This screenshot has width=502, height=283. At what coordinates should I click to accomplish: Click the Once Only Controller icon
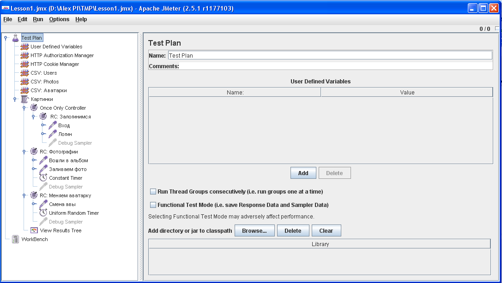pyautogui.click(x=34, y=108)
